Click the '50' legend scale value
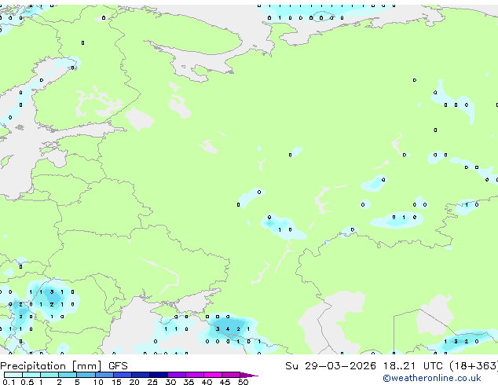498x385 pixels. tap(243, 382)
